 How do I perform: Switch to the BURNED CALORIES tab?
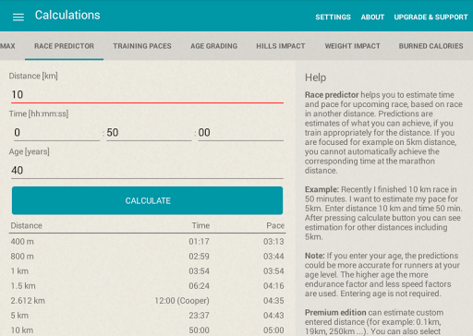431,46
